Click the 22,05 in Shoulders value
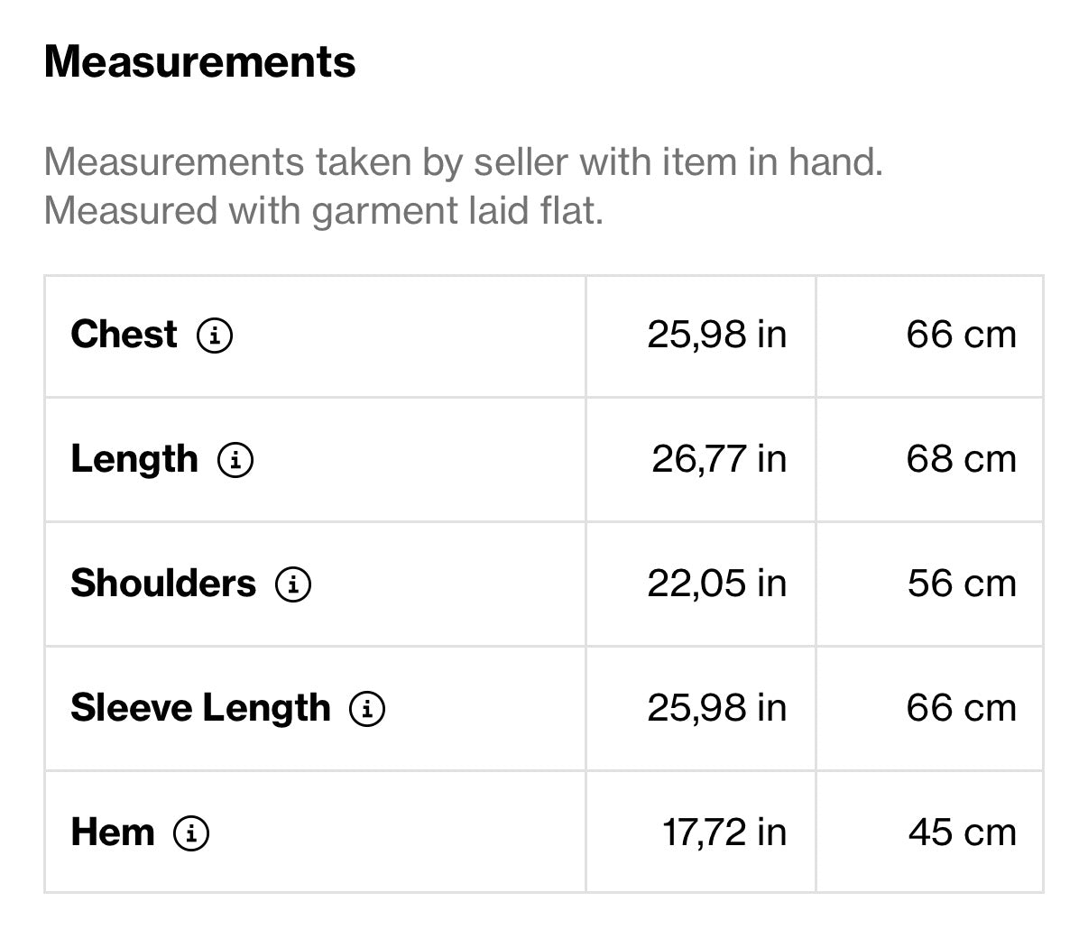 716,584
